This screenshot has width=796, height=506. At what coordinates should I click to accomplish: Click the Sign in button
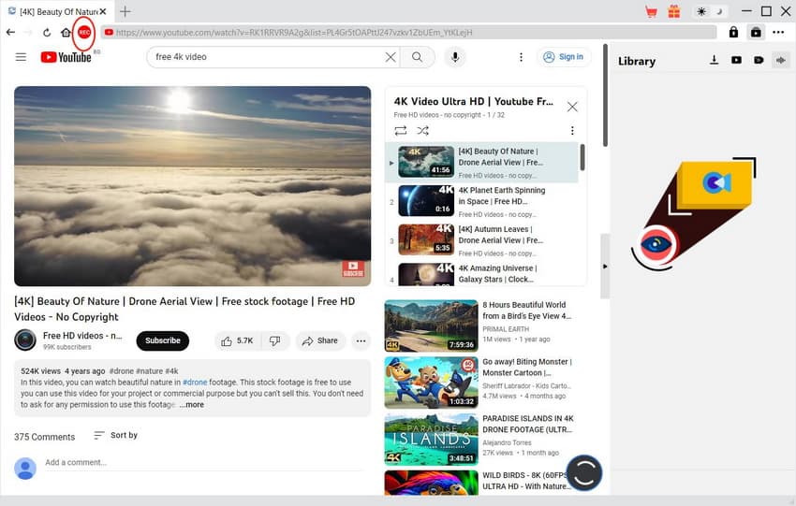coord(564,57)
